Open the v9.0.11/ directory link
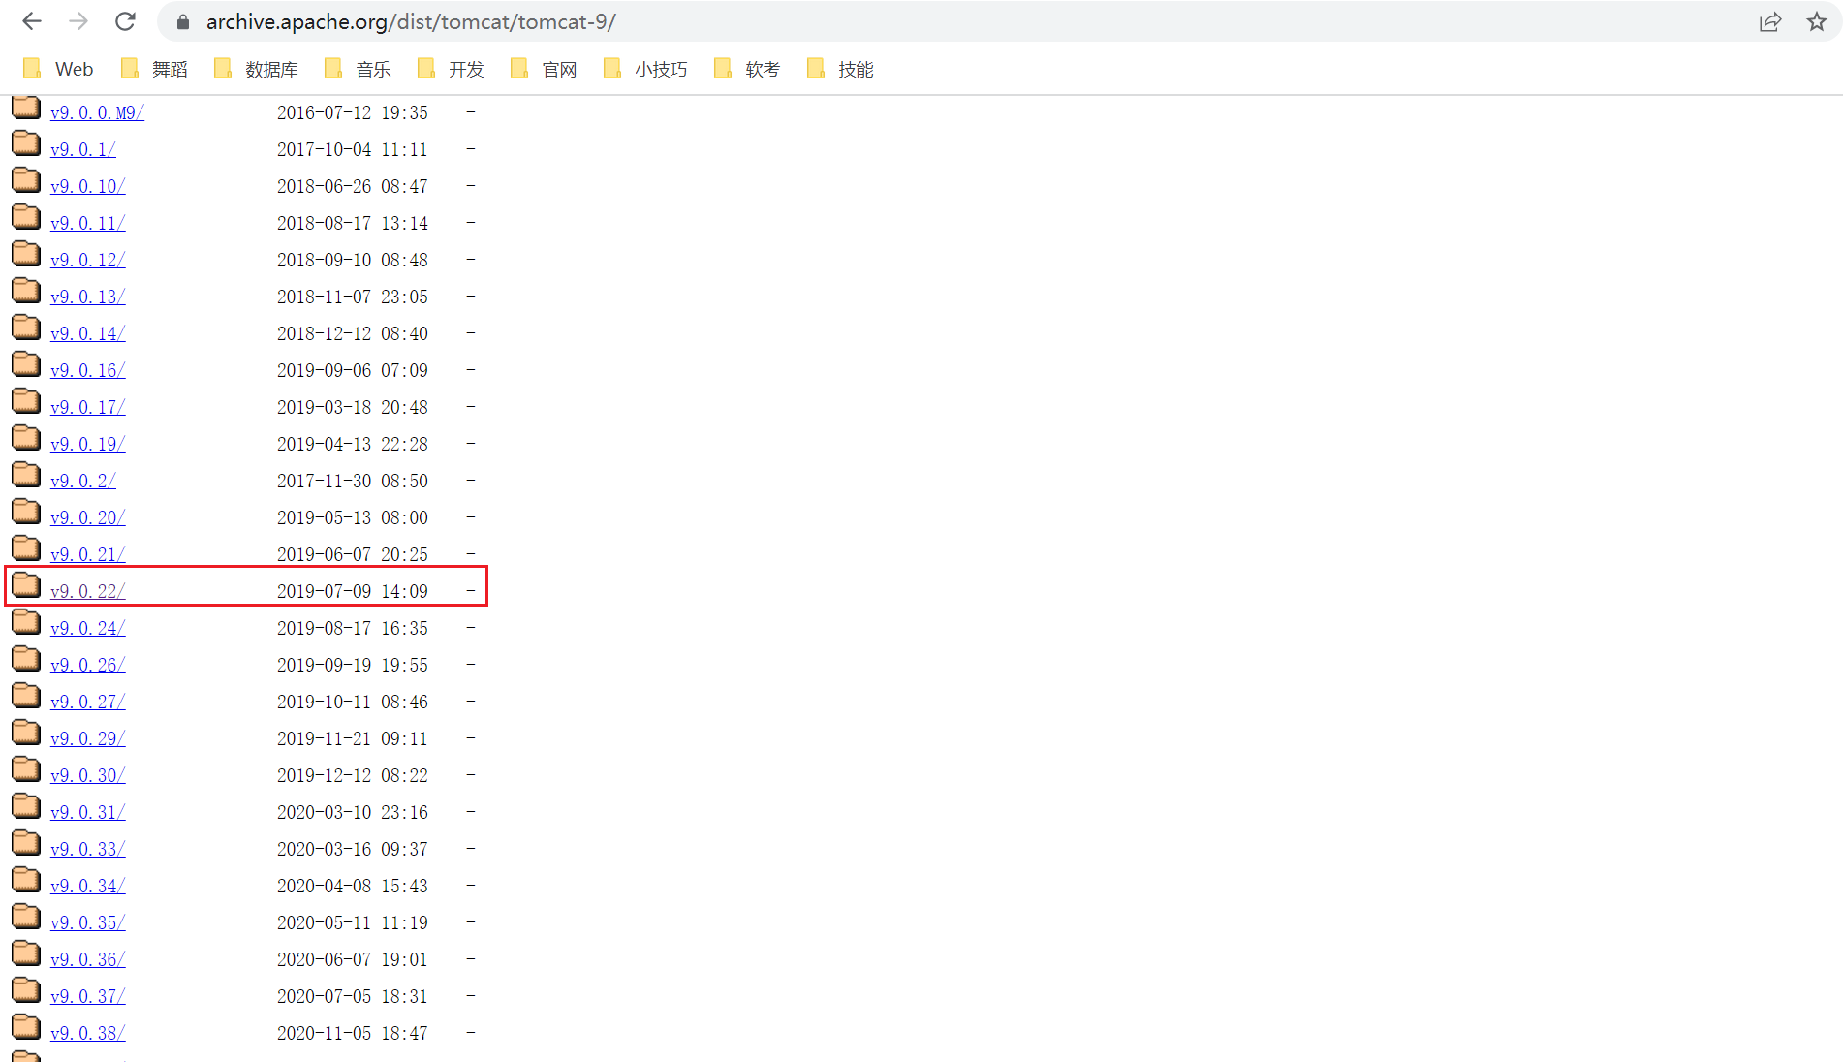This screenshot has width=1843, height=1062. pyautogui.click(x=87, y=223)
